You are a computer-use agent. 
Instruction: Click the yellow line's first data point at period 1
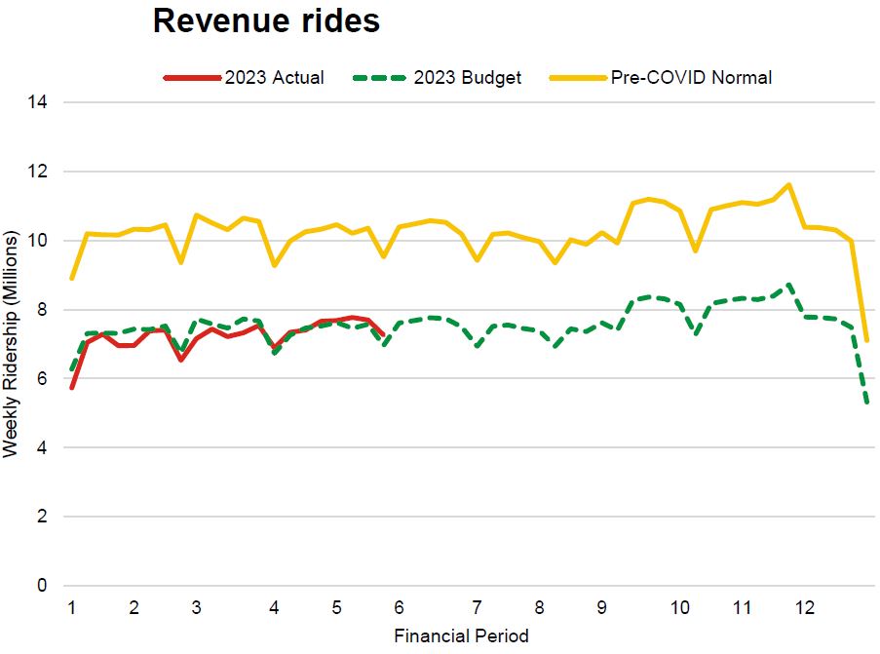click(72, 278)
